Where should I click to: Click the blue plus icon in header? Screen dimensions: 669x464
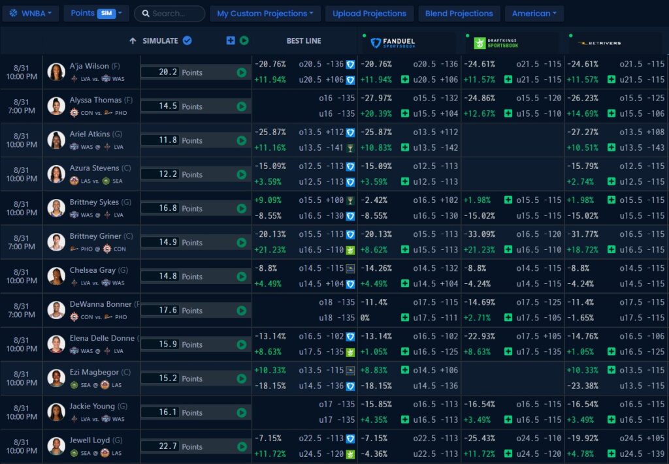point(231,40)
